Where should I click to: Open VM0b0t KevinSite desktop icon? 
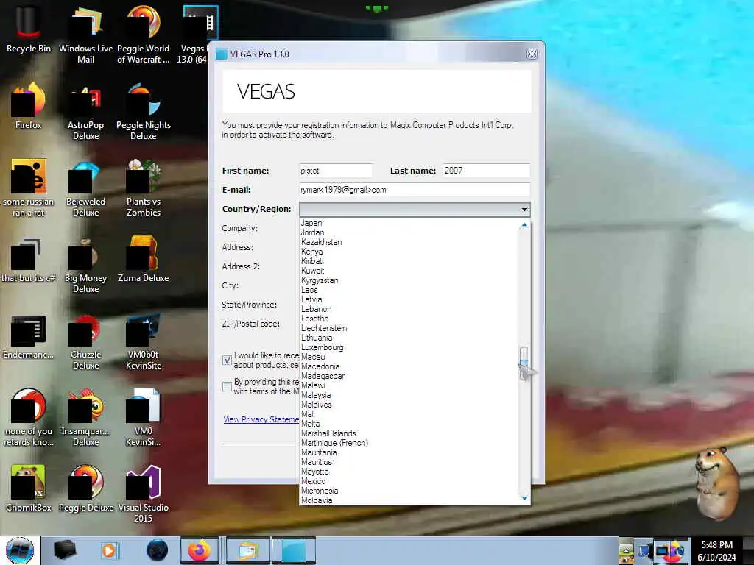(x=144, y=341)
